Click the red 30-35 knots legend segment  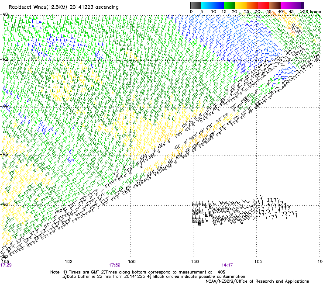264,5
